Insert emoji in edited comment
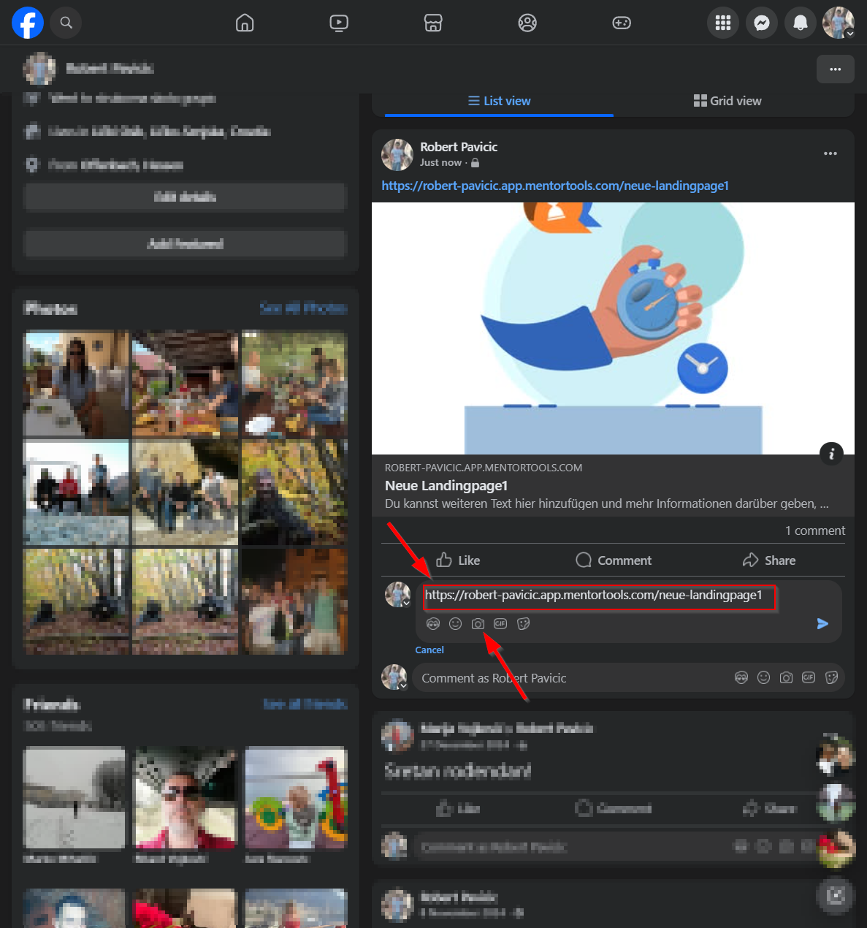 point(456,624)
